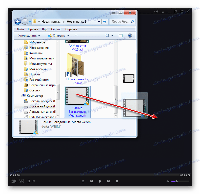Image resolution: width=200 pixels, height=194 pixels.
Task: Click navigation tree scroll up arrow
Action: click(58, 42)
